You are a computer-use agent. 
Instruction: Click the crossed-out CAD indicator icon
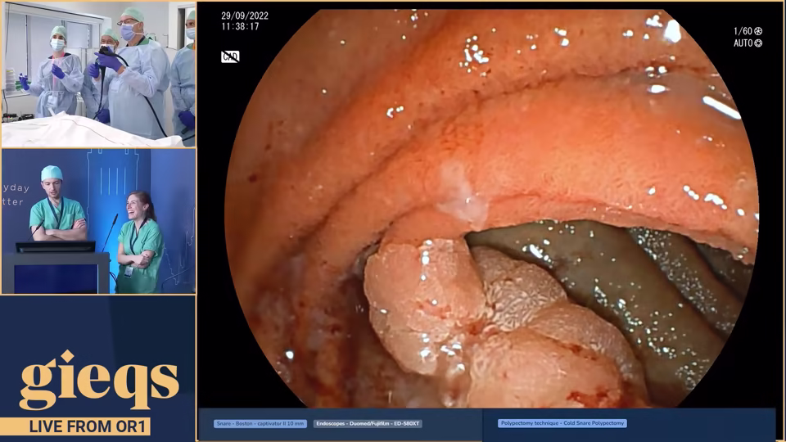(230, 56)
